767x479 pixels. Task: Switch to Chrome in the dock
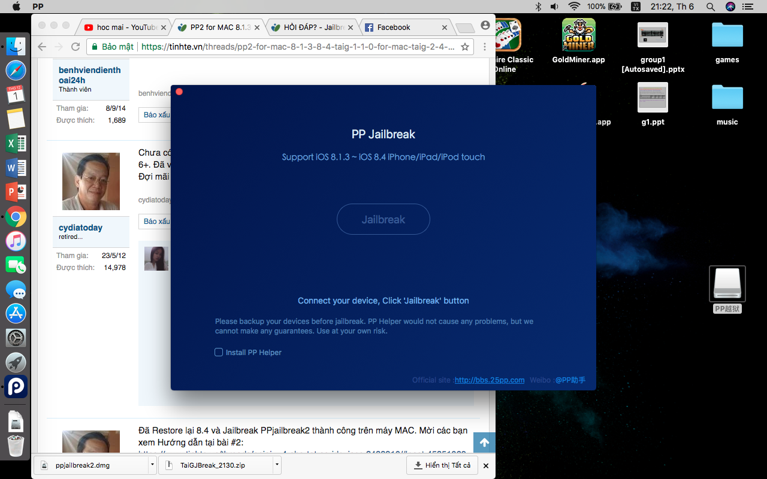click(16, 217)
